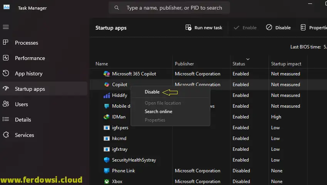Click the hkcmd row icon
The image size is (327, 185).
(x=107, y=138)
